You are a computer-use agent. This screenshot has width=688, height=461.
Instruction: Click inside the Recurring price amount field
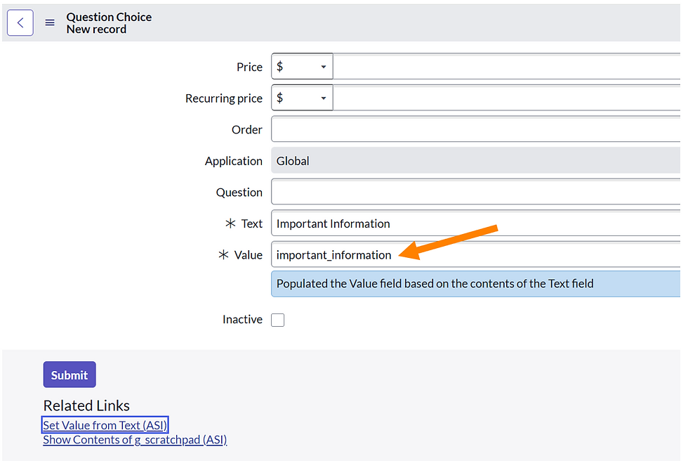tap(491, 98)
